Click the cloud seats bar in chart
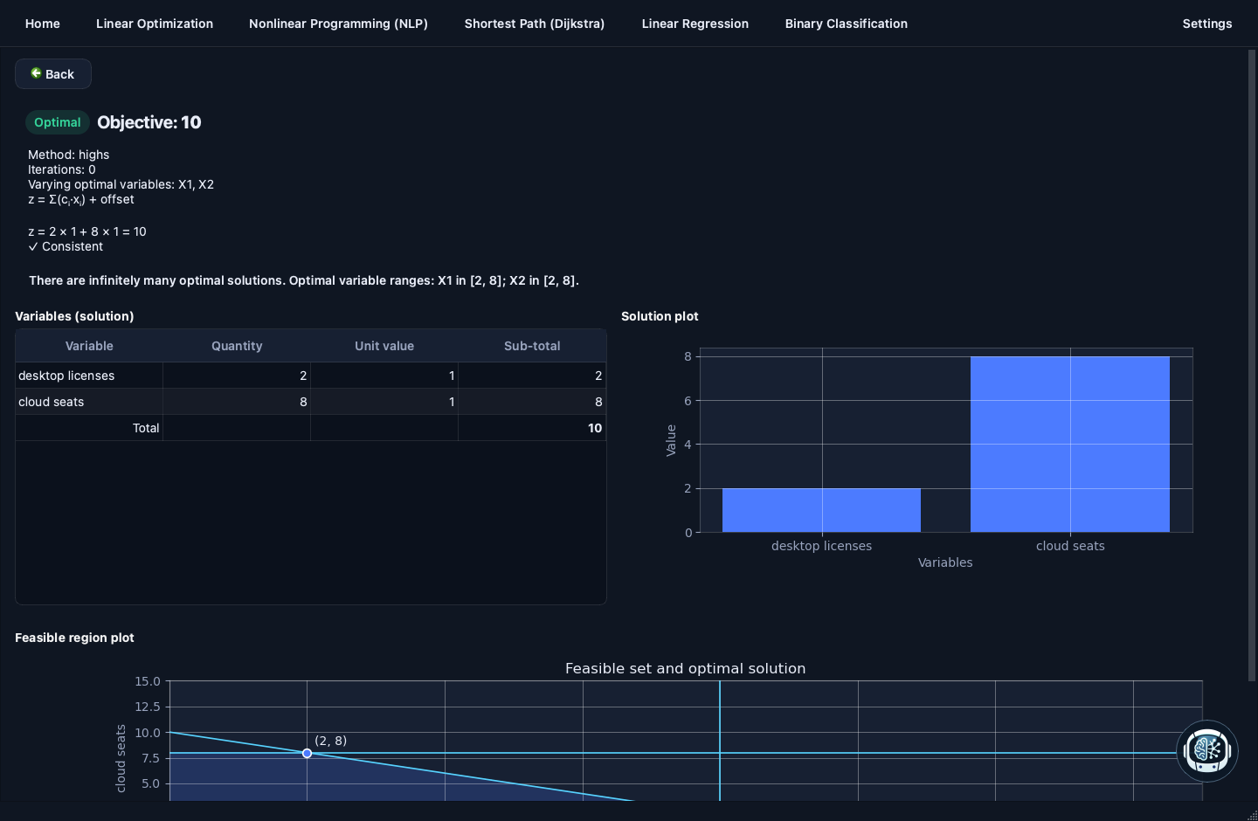Viewport: 1258px width, 821px height. coord(1070,444)
